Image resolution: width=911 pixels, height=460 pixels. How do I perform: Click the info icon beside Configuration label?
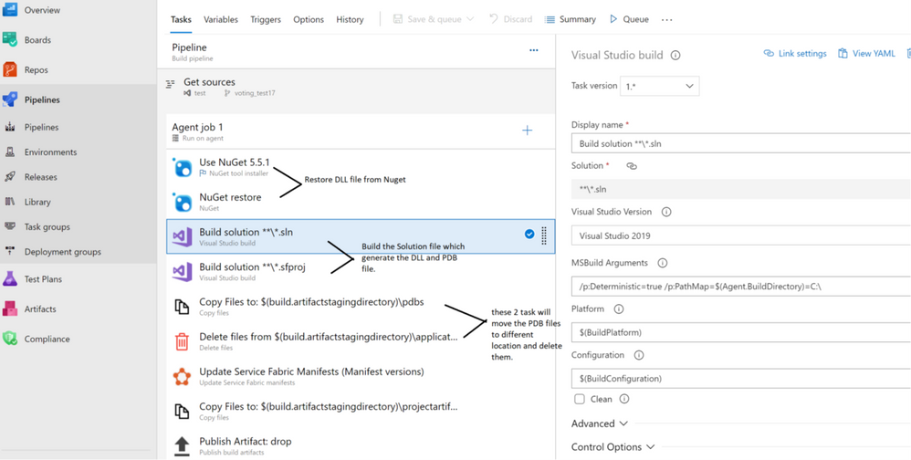(638, 355)
